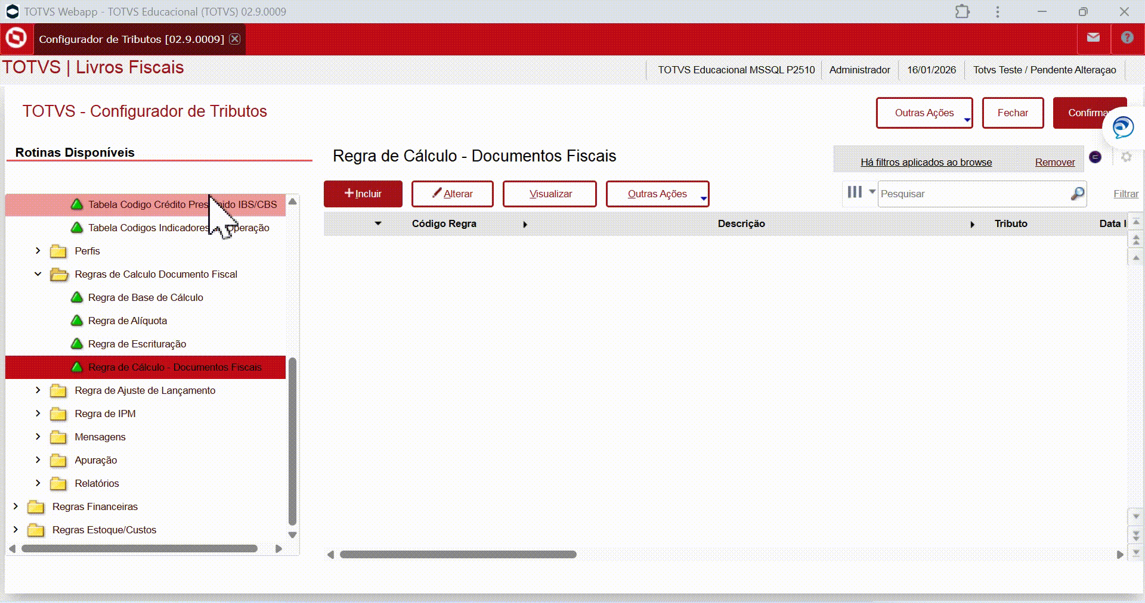Click the Descrição column header
The image size is (1145, 603).
pos(741,223)
